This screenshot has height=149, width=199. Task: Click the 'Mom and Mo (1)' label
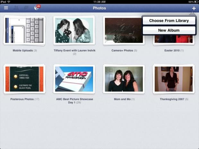coord(124,99)
